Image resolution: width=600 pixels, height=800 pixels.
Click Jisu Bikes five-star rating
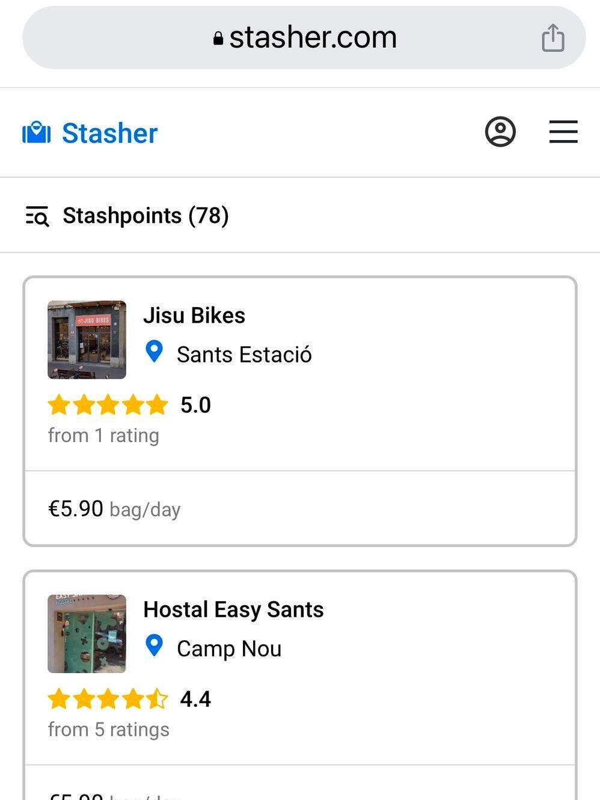click(x=108, y=405)
